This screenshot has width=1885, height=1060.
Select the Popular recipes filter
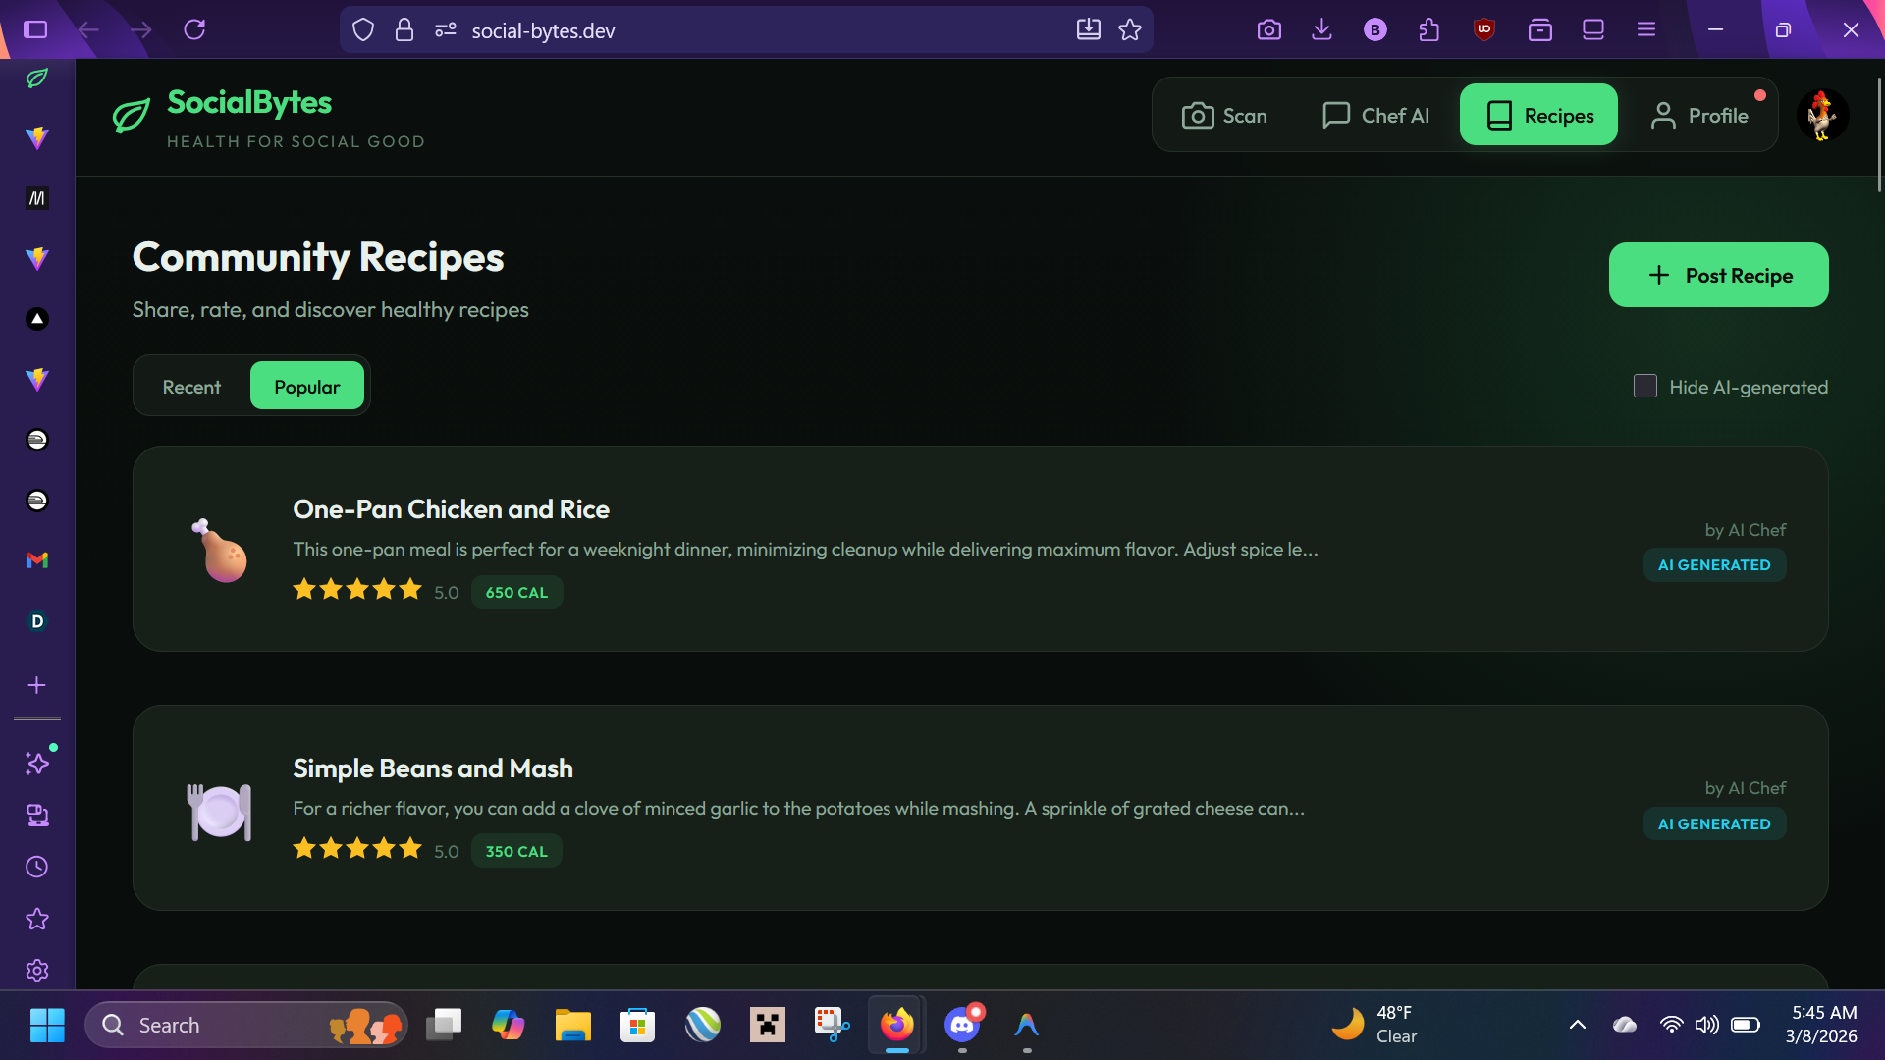(x=306, y=387)
